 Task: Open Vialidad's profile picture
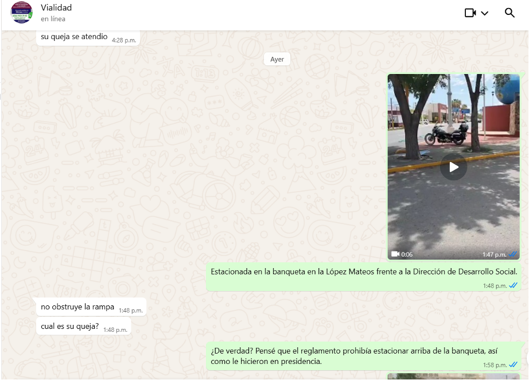[x=22, y=13]
